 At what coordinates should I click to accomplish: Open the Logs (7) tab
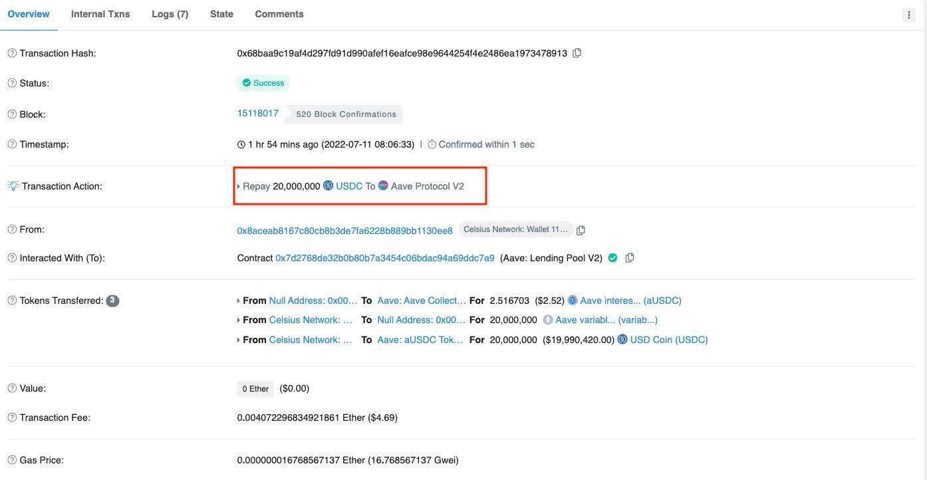pyautogui.click(x=170, y=14)
